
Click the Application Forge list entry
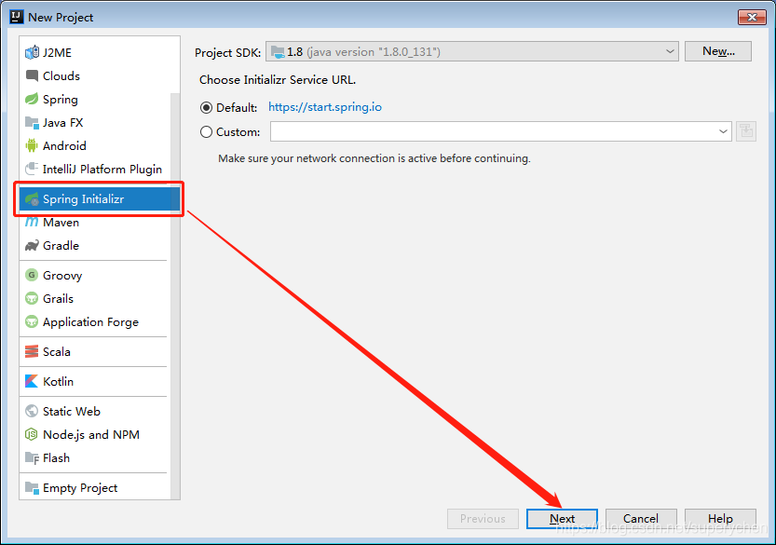(95, 321)
